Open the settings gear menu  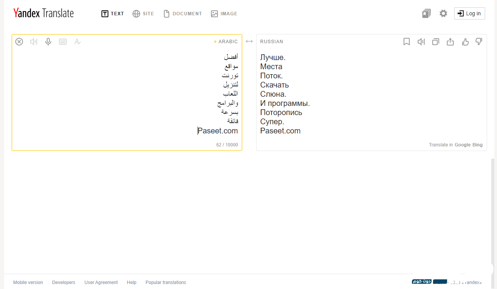[x=443, y=14]
